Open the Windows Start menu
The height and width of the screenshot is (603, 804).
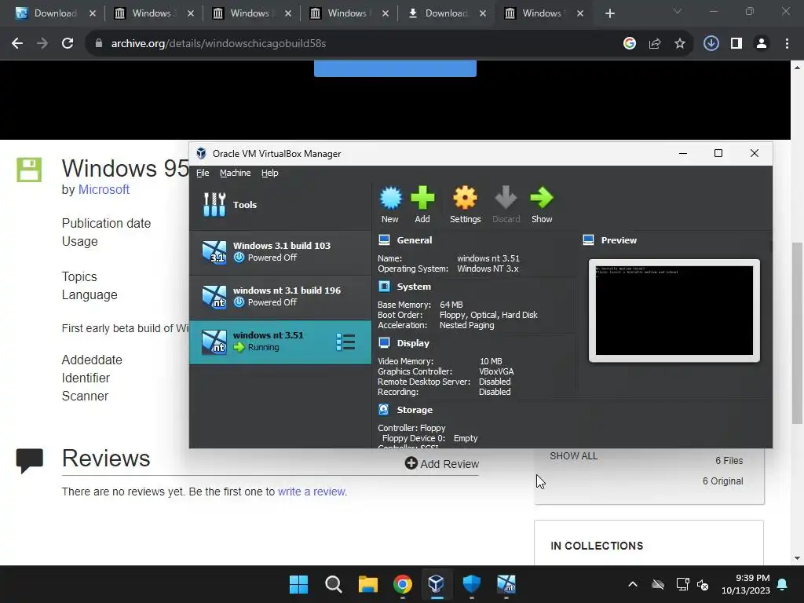pos(298,584)
